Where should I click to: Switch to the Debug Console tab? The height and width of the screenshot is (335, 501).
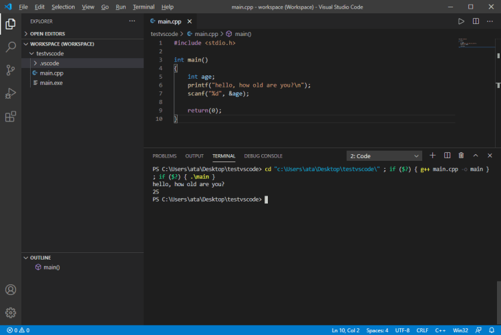point(263,156)
